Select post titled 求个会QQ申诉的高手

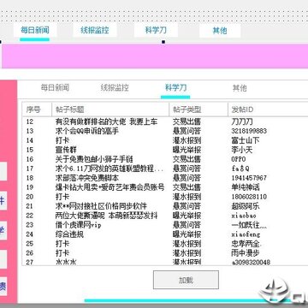(87, 131)
